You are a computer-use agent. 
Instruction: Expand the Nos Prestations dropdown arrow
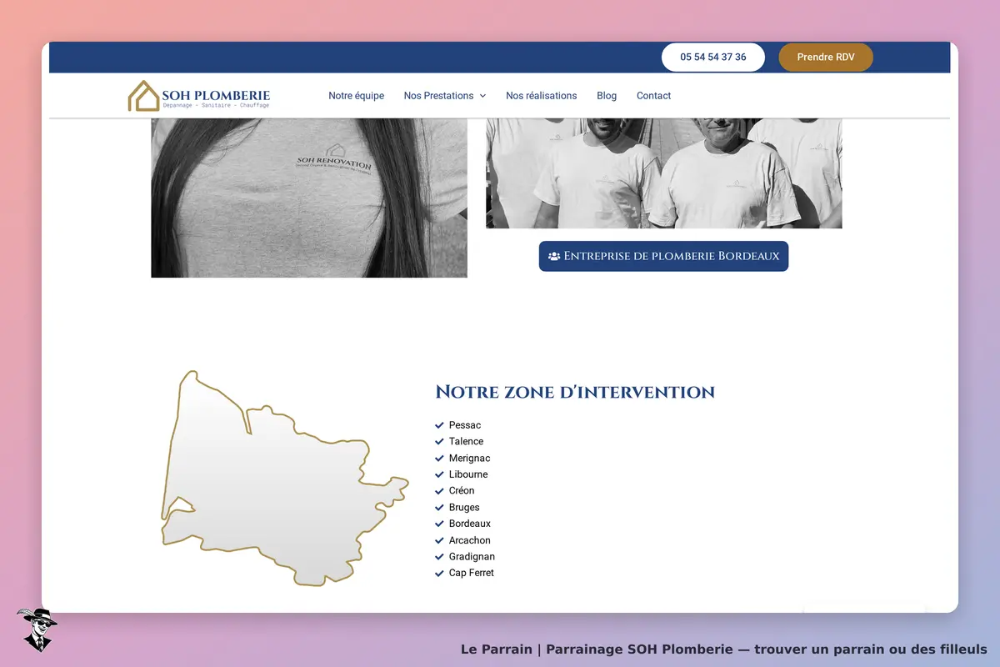point(482,96)
